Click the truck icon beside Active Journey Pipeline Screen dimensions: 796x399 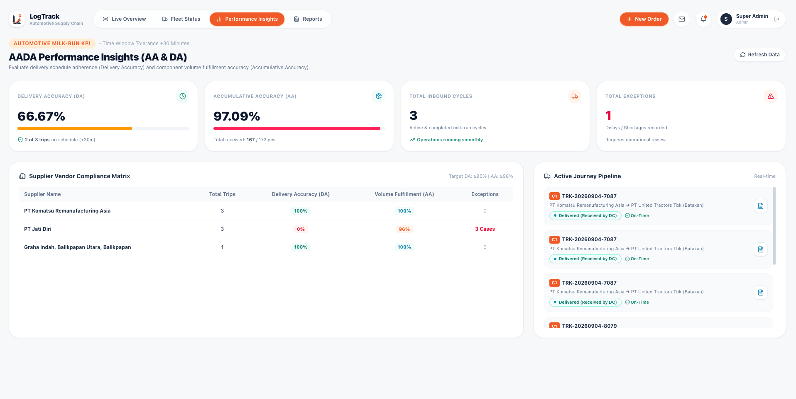click(547, 176)
